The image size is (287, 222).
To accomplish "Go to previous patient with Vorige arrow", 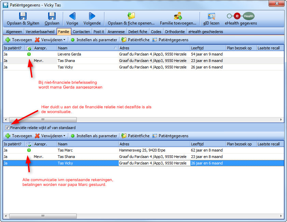I will [72, 16].
